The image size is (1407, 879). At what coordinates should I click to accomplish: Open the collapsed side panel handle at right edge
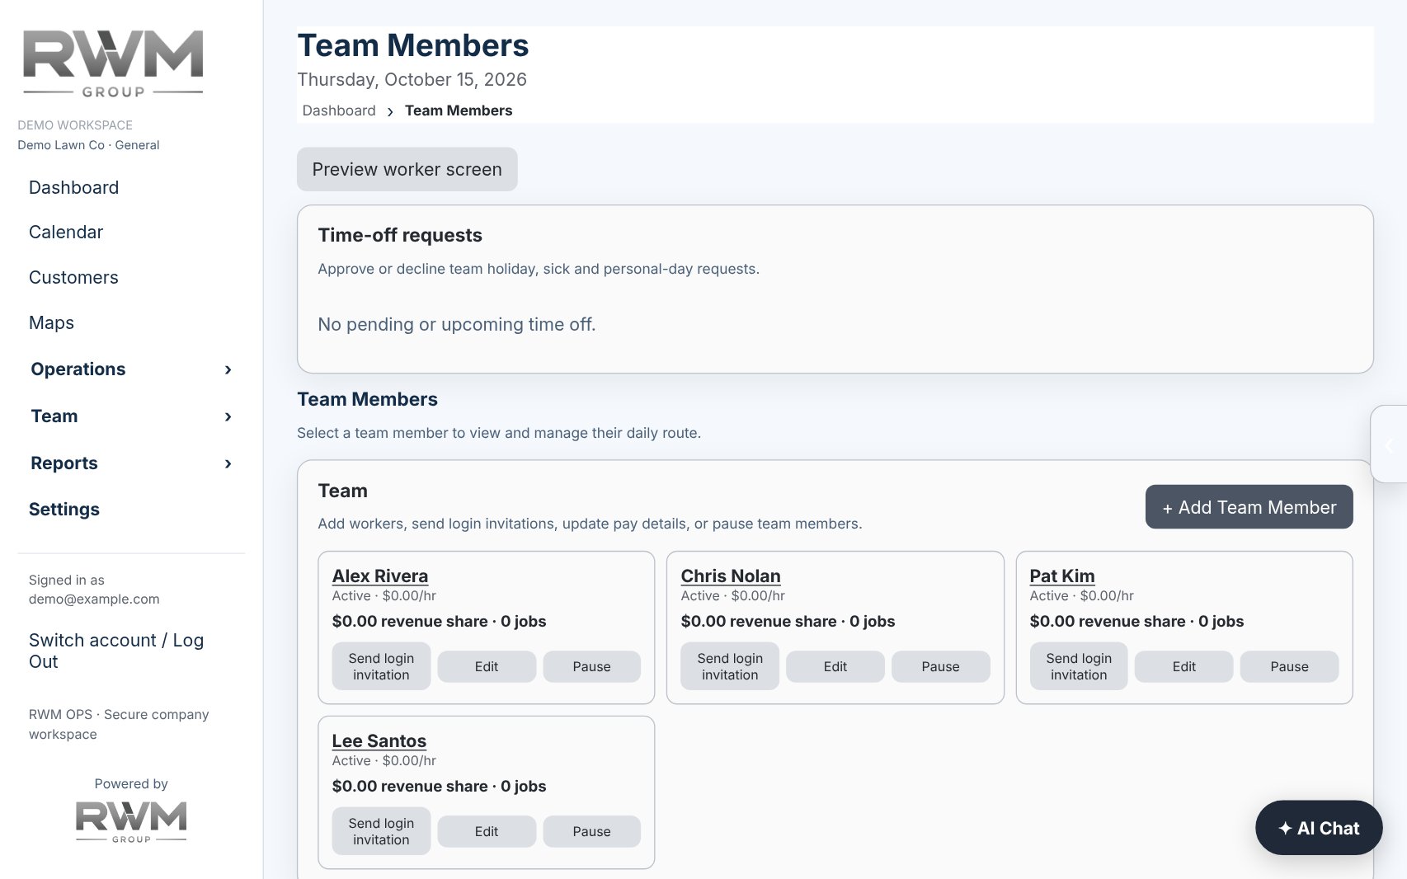pos(1389,444)
